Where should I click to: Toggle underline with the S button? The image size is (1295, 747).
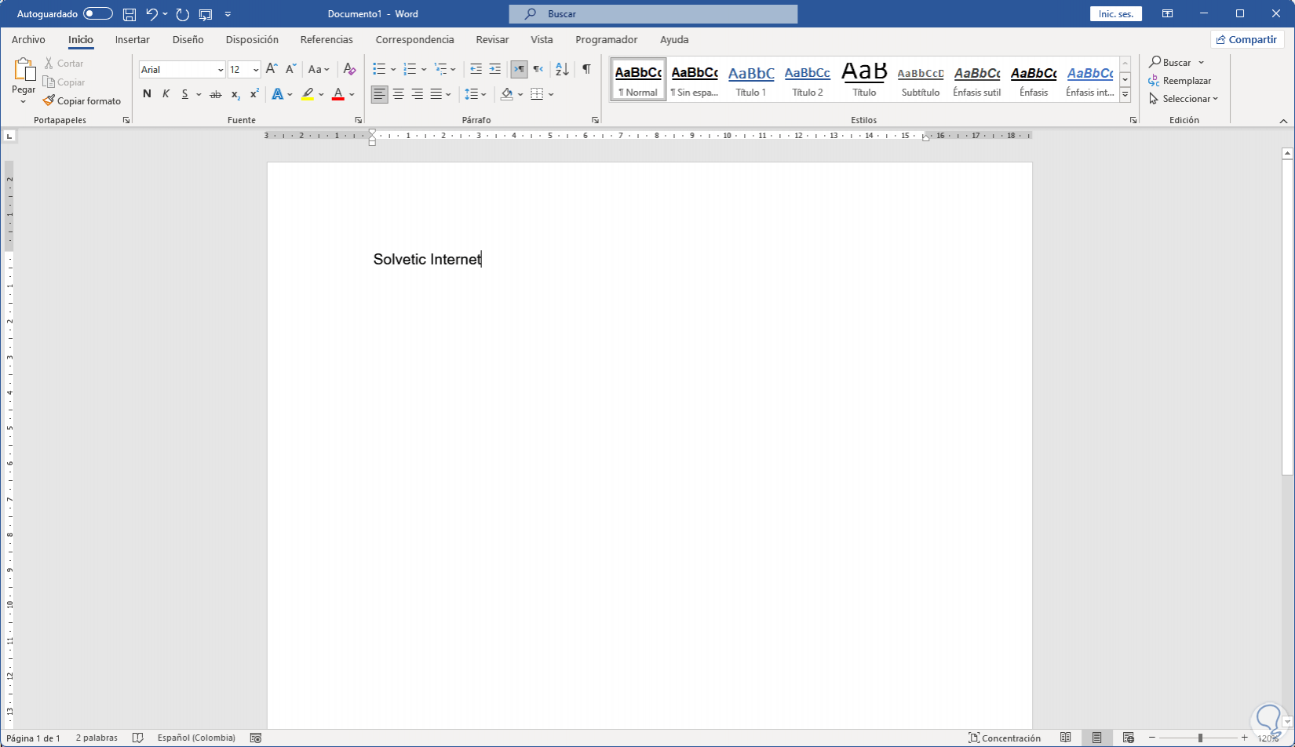[185, 94]
